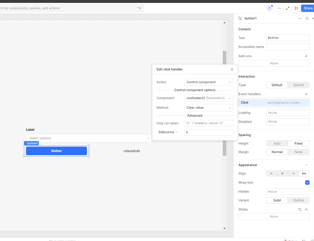Add an add-on with plus icon
The width and height of the screenshot is (314, 241).
coord(306,56)
